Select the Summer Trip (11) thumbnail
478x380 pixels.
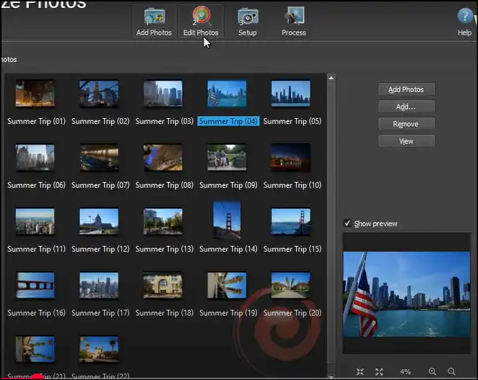pyautogui.click(x=35, y=221)
